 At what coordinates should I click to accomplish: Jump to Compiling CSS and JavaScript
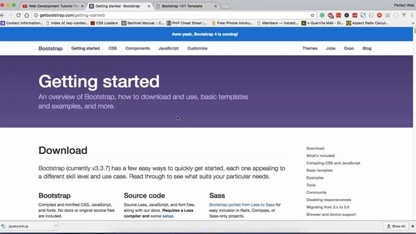(x=333, y=163)
